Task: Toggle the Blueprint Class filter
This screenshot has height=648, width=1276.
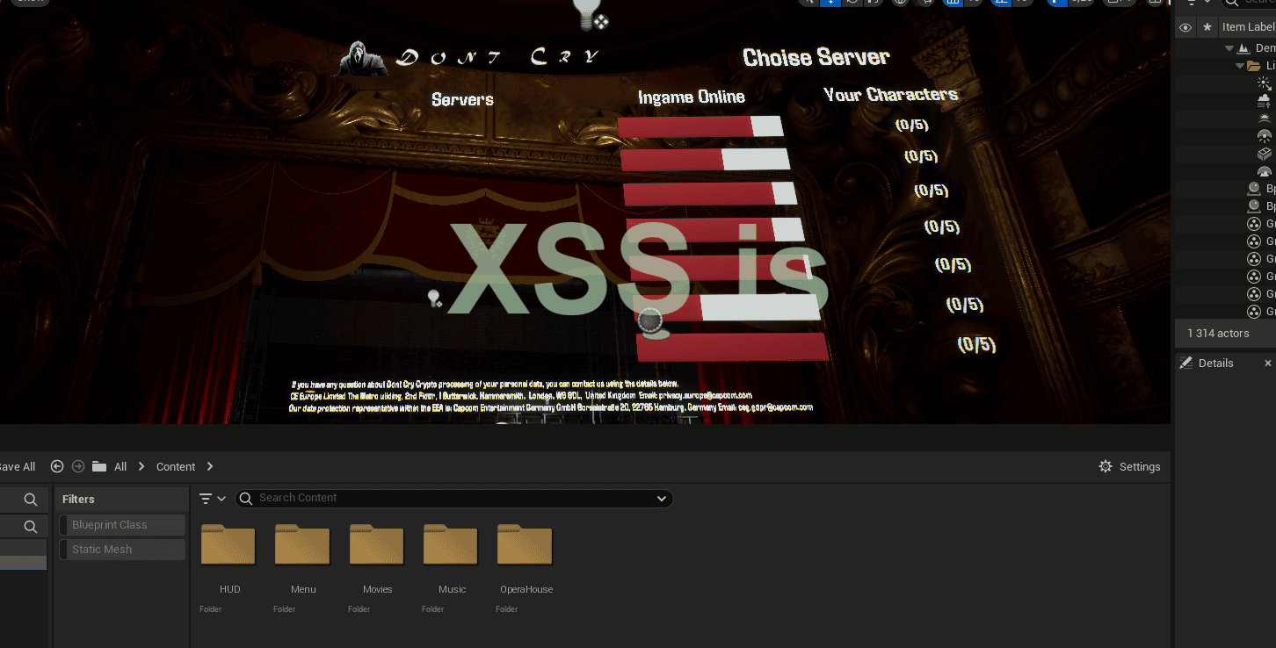Action: [x=122, y=525]
